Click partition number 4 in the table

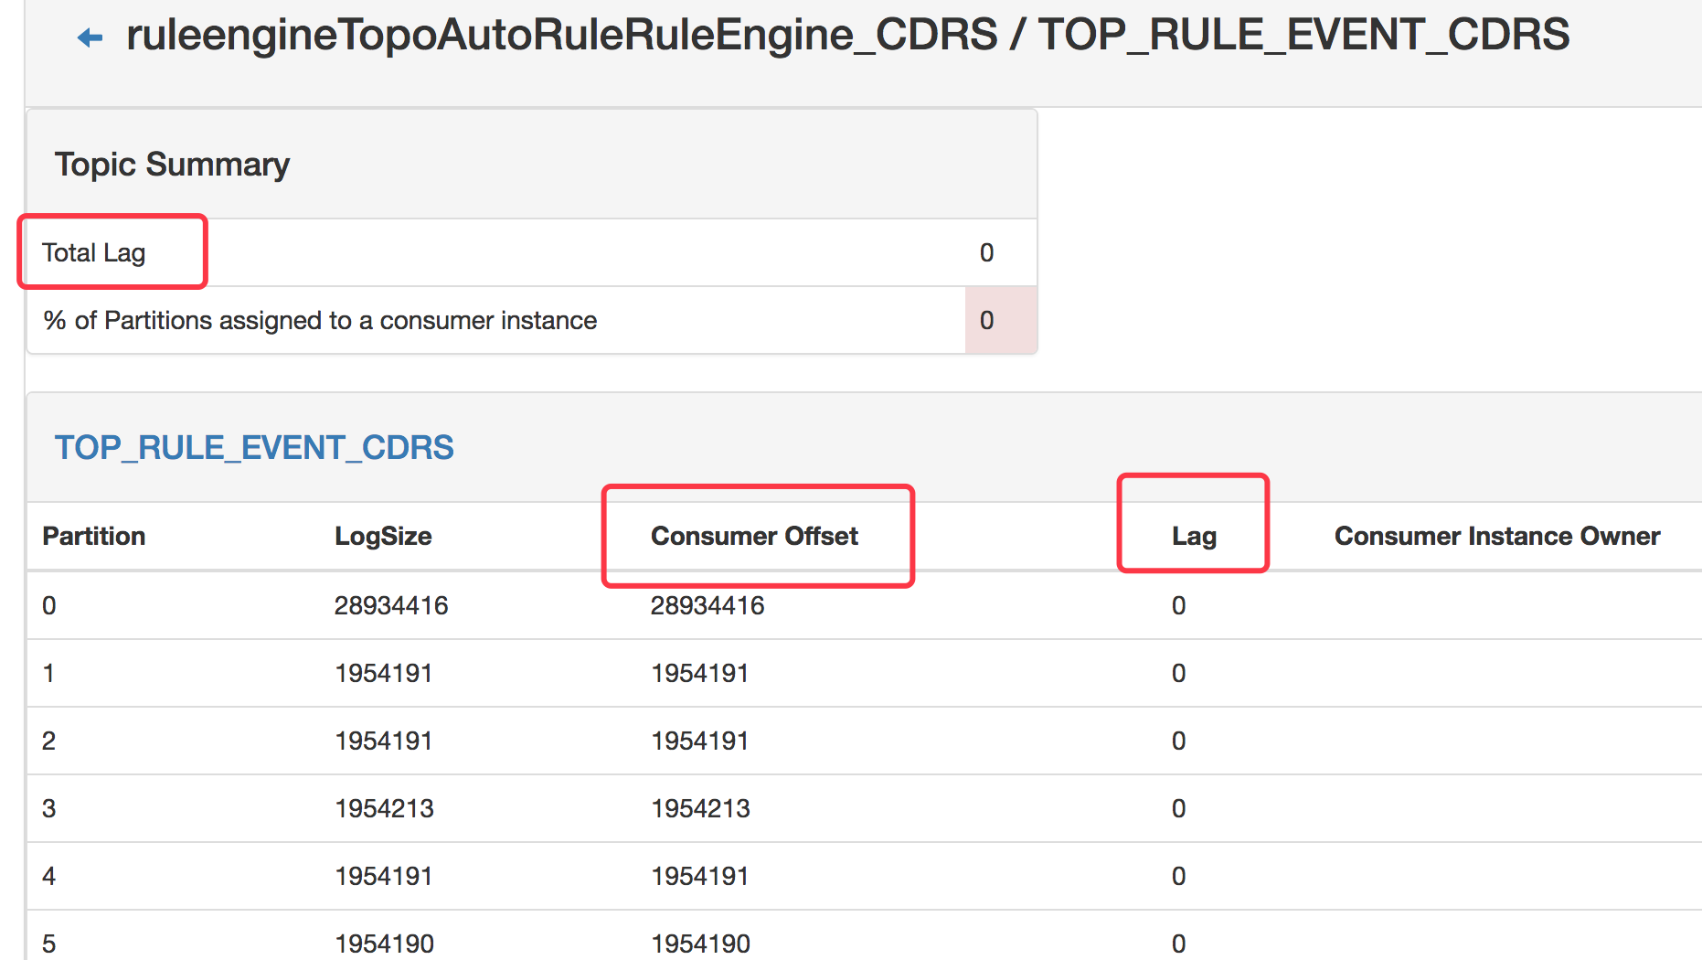(49, 876)
